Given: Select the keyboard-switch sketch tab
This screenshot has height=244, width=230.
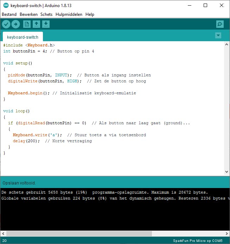Looking at the screenshot, I should click(x=23, y=37).
